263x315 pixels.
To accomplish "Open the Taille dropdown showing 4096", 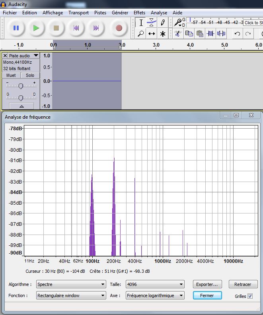I will 155,284.
